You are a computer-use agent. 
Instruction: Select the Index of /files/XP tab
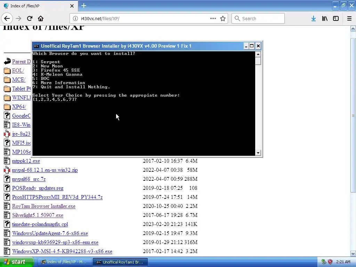point(39,6)
